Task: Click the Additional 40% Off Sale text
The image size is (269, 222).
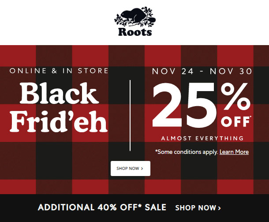Action: coord(102,207)
